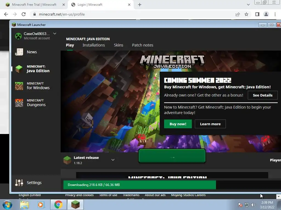281x210 pixels.
Task: Click the Minecraft Launcher taskbar icon
Action: coord(75,205)
